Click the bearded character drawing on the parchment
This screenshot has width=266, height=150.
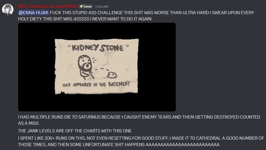pyautogui.click(x=86, y=67)
